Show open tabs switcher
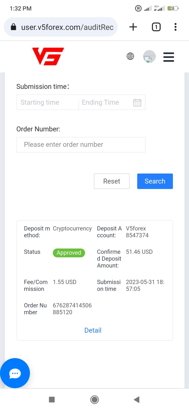Image resolution: width=189 pixels, height=411 pixels. pyautogui.click(x=156, y=27)
